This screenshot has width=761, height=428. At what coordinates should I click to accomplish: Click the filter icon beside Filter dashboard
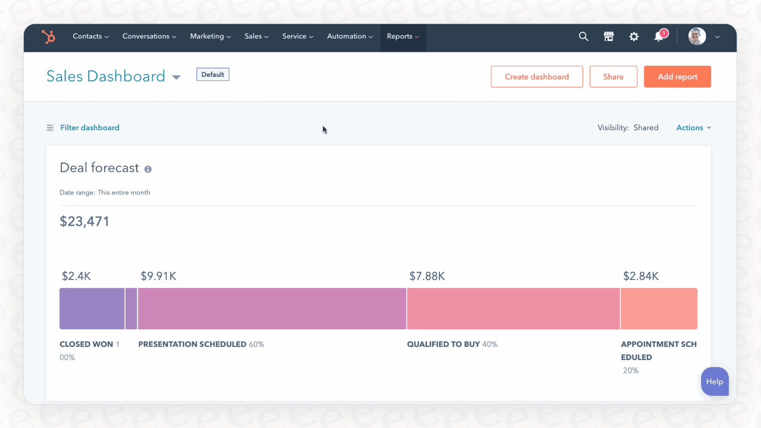pos(50,127)
